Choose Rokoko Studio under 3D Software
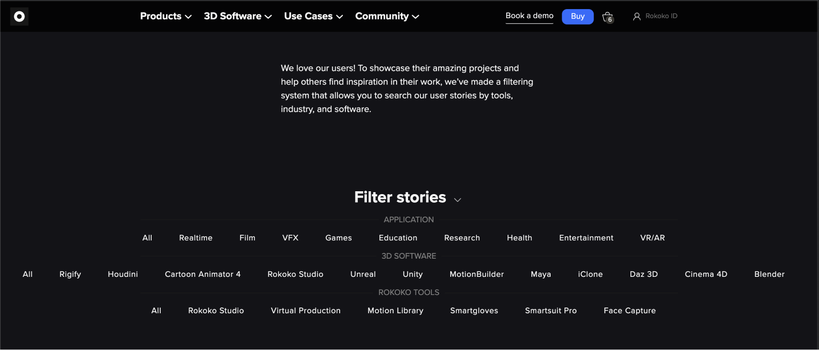This screenshot has height=350, width=819. [296, 274]
